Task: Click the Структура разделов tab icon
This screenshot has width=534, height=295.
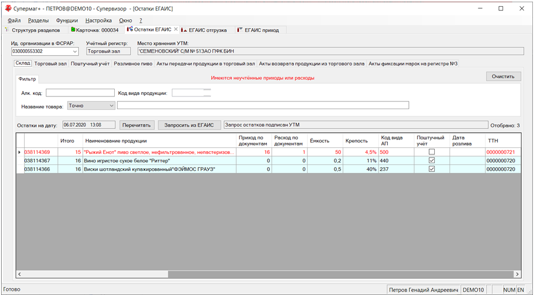Action: pyautogui.click(x=7, y=30)
